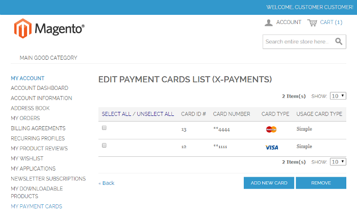Viewport: 357px width, 214px height.
Task: Click card number **1111
Action: click(220, 147)
